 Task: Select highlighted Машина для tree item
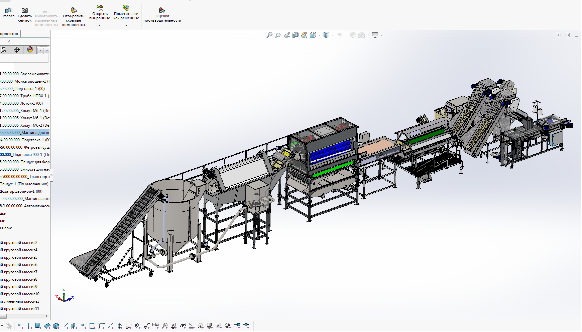25,133
